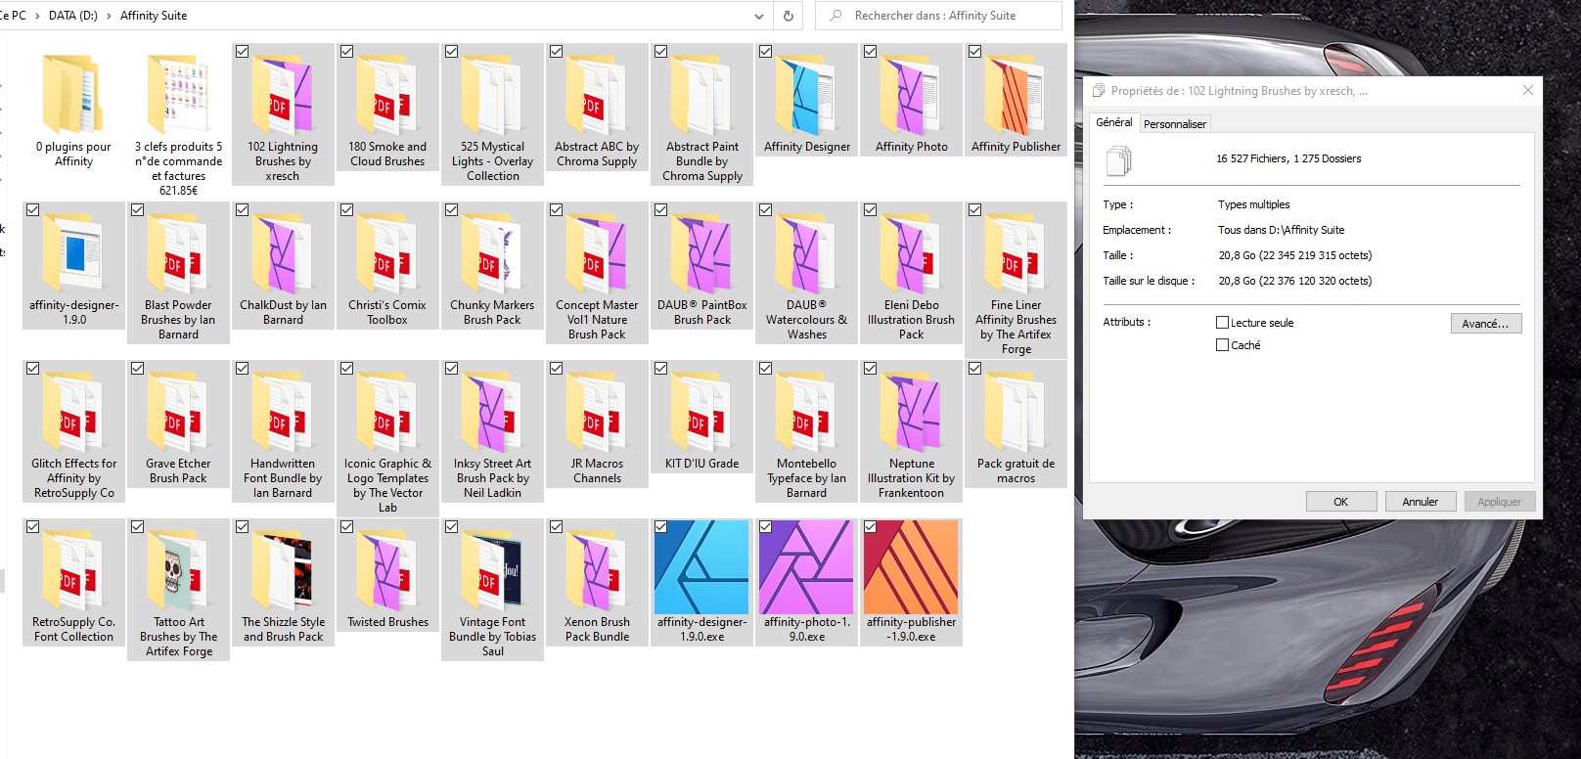This screenshot has height=759, width=1581.
Task: Click the Avancé... button
Action: pyautogui.click(x=1486, y=324)
